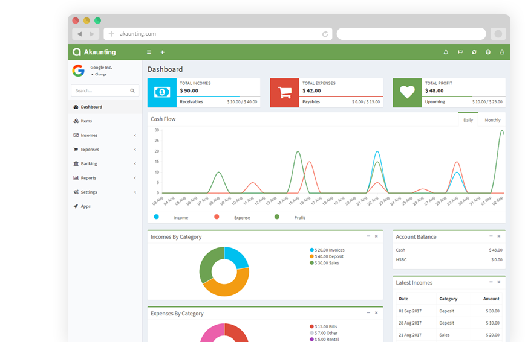Click the Google Inc. company name
The width and height of the screenshot is (525, 342).
pos(101,68)
